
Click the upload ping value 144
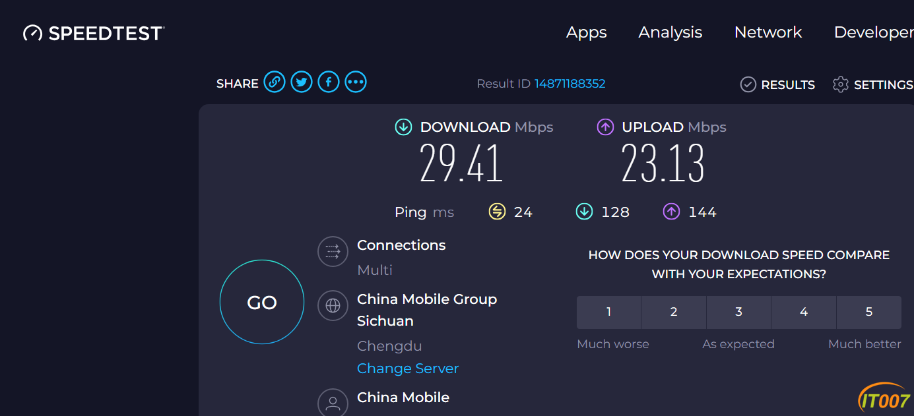pyautogui.click(x=702, y=212)
